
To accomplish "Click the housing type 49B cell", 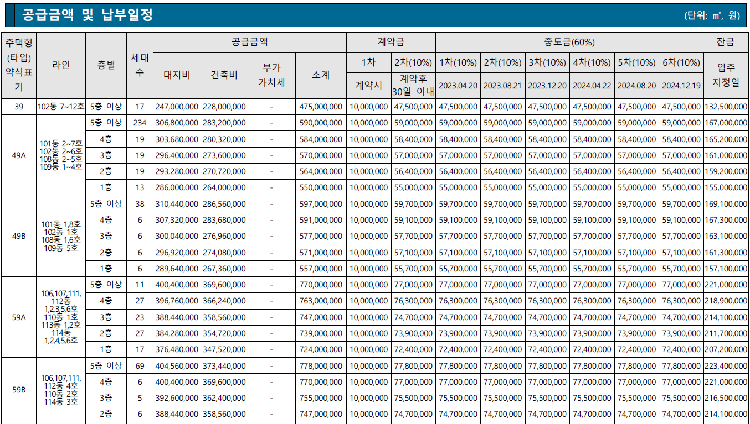I will coord(19,237).
